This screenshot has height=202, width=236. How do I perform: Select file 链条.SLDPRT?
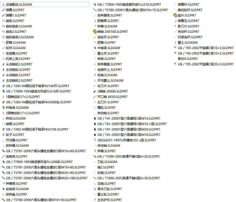point(15,21)
